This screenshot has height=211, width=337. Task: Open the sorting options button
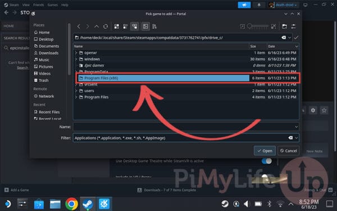click(x=154, y=26)
